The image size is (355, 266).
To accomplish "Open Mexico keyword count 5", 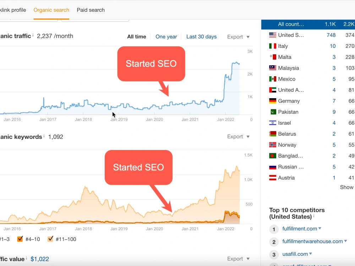I will (334, 79).
